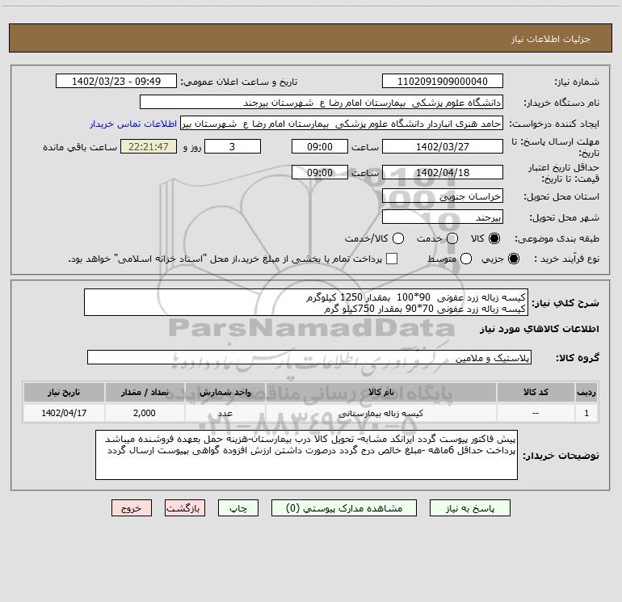The width and height of the screenshot is (622, 602).
Task: Click the row number 1 cell
Action: click(x=586, y=413)
